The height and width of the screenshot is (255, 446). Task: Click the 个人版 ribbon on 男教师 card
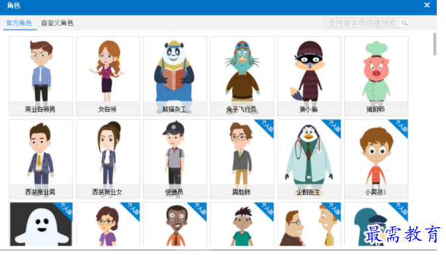click(x=266, y=127)
